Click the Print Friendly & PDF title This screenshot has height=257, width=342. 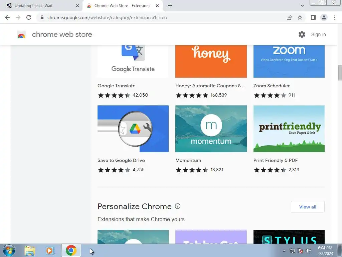(276, 160)
